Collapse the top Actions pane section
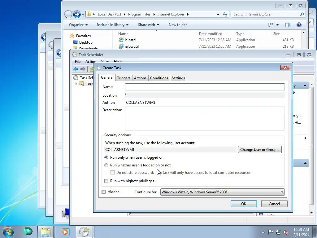This screenshot has height=238, width=317. (x=305, y=86)
